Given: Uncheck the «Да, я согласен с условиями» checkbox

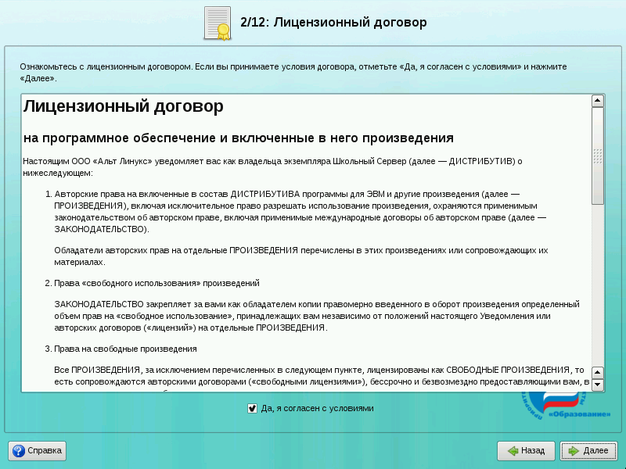Looking at the screenshot, I should [252, 408].
